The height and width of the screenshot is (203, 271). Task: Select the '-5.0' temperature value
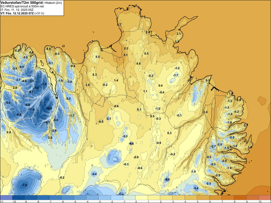[x=56, y=120]
